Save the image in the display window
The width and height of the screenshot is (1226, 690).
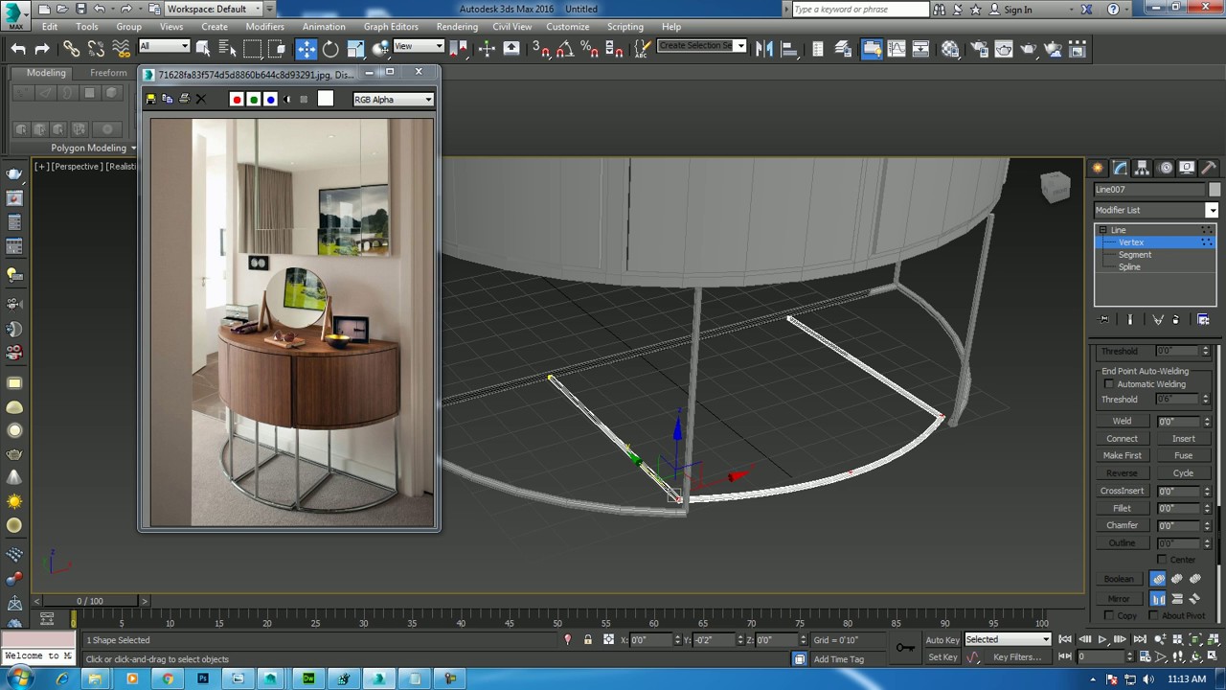click(x=151, y=99)
